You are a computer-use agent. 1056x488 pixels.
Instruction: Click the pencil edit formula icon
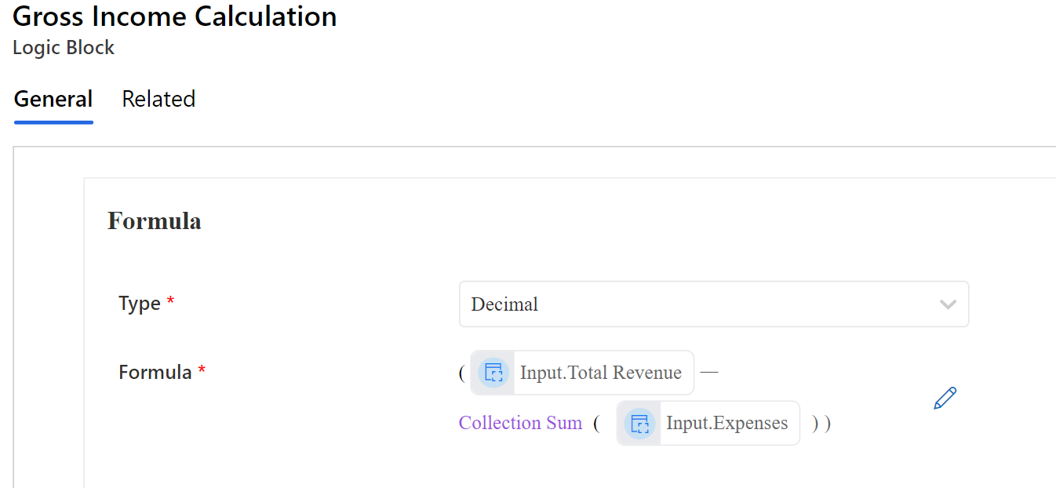pos(945,399)
